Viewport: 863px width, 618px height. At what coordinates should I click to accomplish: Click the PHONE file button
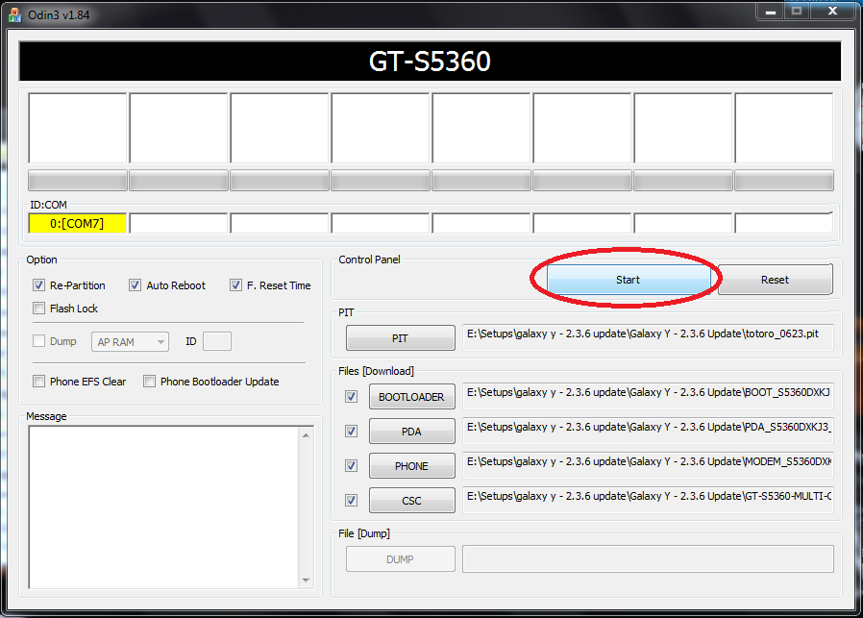coord(411,466)
